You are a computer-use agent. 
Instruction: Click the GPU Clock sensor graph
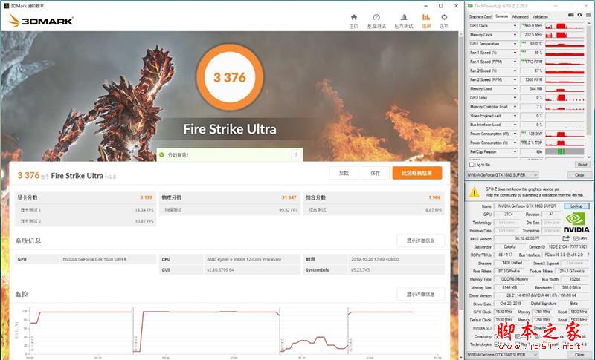tap(565, 26)
